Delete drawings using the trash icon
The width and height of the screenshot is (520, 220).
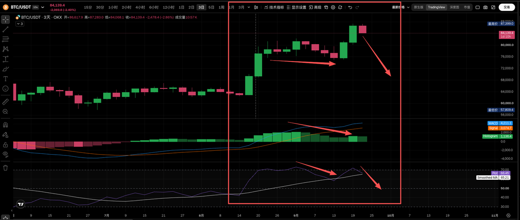(x=6, y=167)
